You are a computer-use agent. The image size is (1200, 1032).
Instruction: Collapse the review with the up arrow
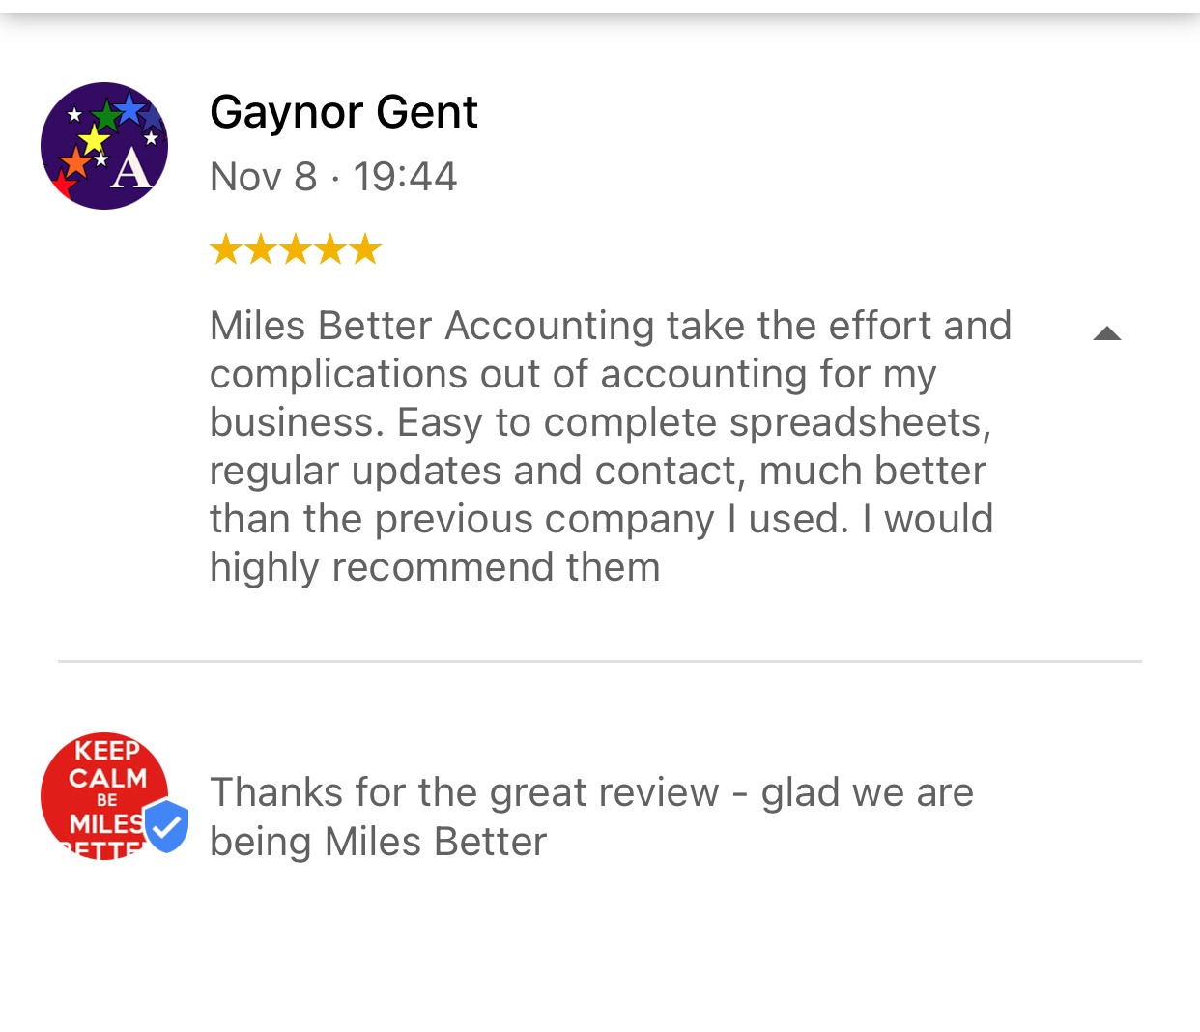click(1106, 334)
